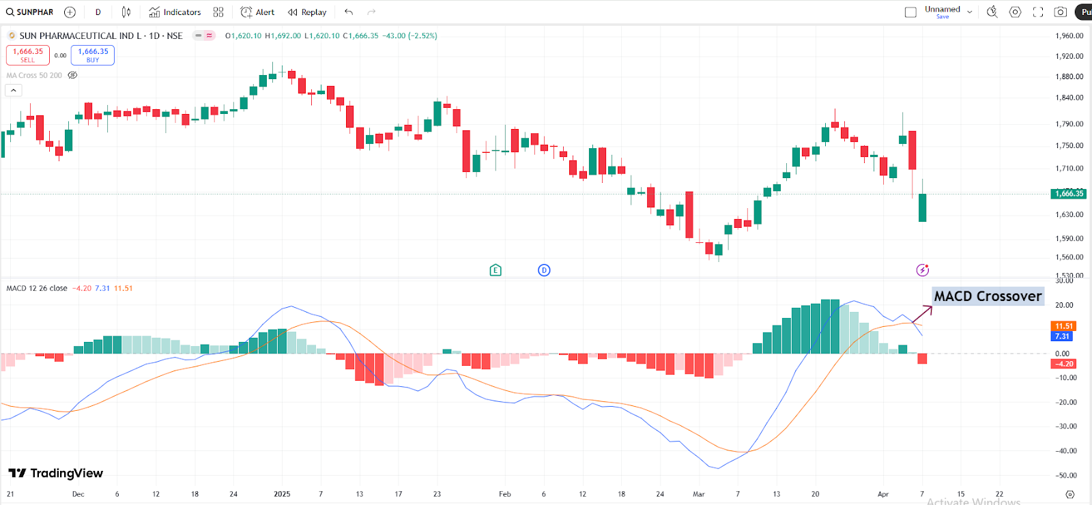Viewport: 1092px width, 505px height.
Task: Collapse the indicator legend chevron
Action: coord(13,90)
